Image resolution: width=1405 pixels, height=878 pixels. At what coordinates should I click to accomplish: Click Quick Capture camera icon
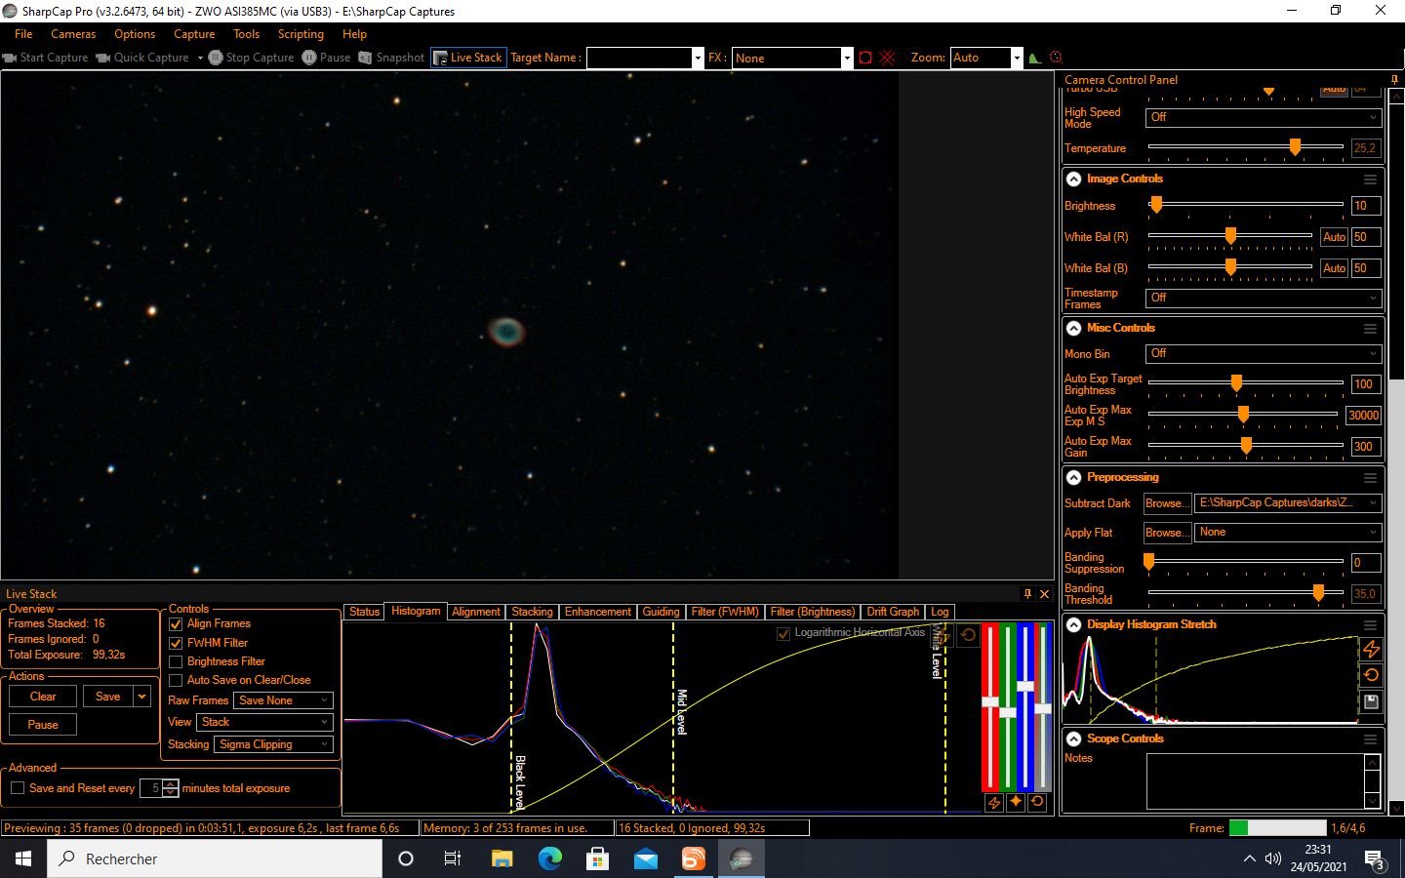[102, 58]
